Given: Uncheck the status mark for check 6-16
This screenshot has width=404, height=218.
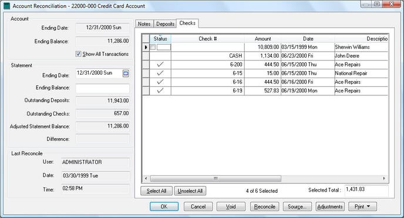Looking at the screenshot, I should 160,82.
